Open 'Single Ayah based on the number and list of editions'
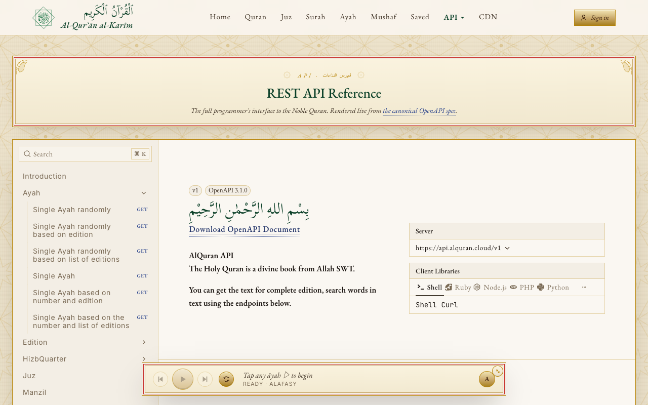 pyautogui.click(x=90, y=321)
